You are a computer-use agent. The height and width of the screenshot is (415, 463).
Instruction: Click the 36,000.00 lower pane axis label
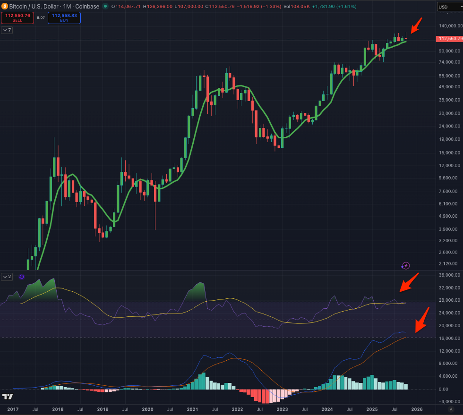coord(449,275)
